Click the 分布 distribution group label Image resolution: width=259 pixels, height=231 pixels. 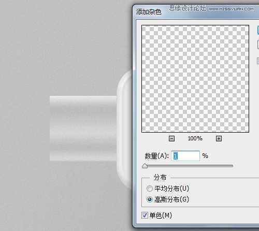click(160, 177)
